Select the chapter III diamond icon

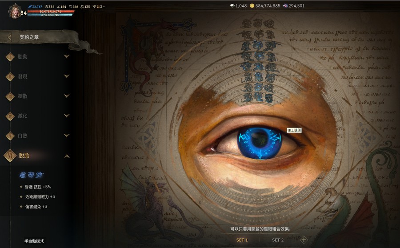pyautogui.click(x=10, y=96)
